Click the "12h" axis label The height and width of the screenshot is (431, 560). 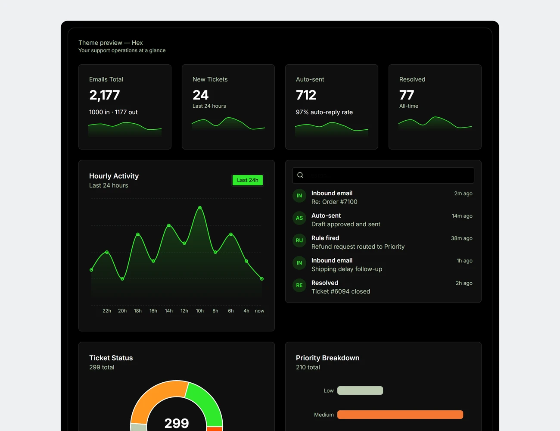pyautogui.click(x=184, y=311)
